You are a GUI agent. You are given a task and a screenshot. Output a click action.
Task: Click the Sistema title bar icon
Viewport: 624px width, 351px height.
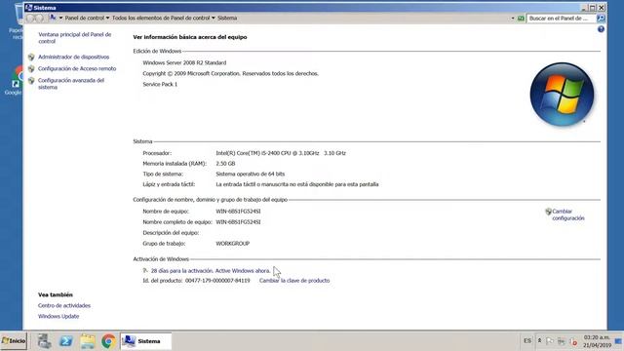(28, 7)
